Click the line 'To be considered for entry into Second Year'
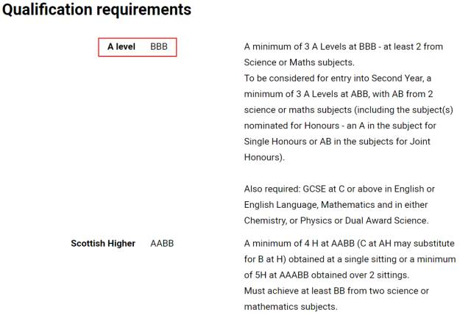Viewport: 471px width, 315px height. point(338,79)
